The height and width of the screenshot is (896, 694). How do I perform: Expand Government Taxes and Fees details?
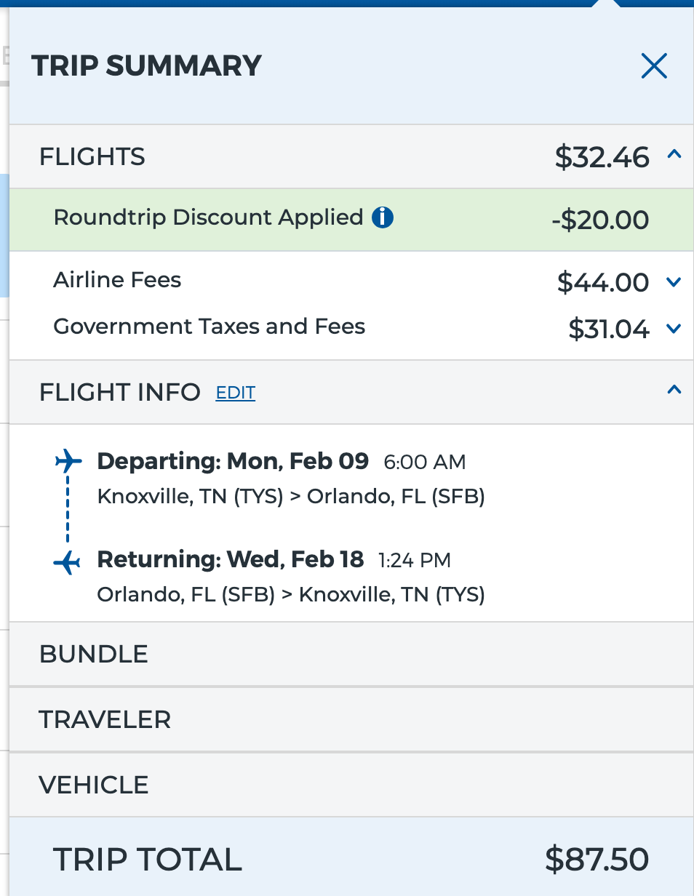pyautogui.click(x=673, y=329)
